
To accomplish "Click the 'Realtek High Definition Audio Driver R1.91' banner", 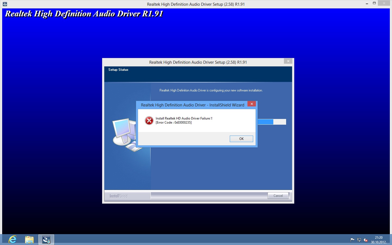I will click(x=84, y=14).
